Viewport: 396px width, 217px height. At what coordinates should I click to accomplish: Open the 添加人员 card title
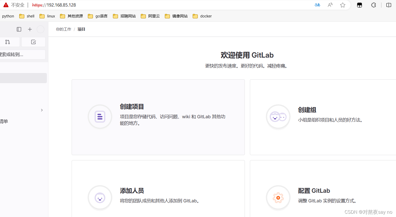coord(132,191)
